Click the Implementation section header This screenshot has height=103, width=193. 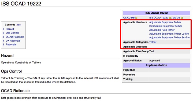[x=157, y=65]
